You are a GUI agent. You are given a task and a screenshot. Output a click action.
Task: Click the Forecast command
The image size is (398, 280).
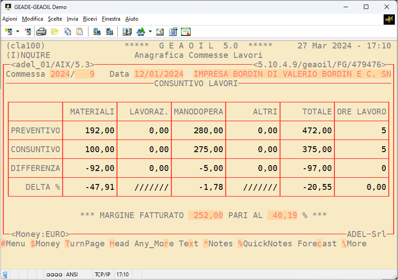tap(317, 244)
